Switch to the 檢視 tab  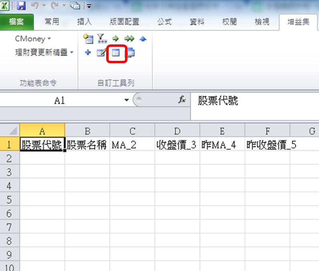262,22
